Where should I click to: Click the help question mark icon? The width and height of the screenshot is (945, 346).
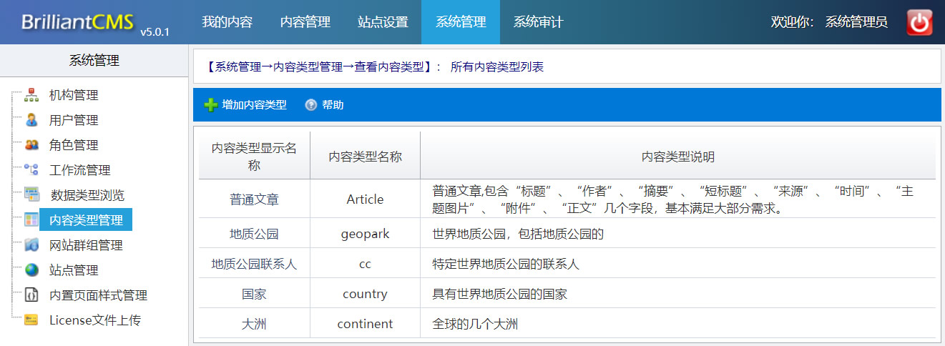(310, 105)
